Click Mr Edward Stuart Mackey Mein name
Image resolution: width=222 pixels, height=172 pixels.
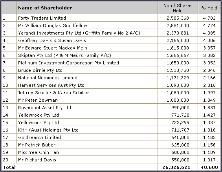point(53,48)
